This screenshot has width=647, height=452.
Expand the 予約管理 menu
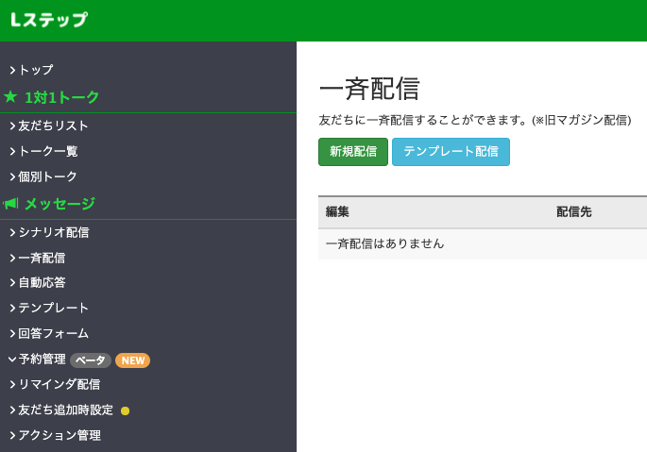(x=43, y=359)
